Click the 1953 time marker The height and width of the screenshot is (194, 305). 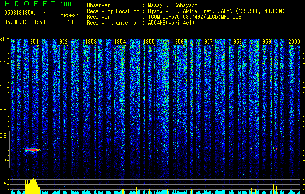click(x=91, y=42)
